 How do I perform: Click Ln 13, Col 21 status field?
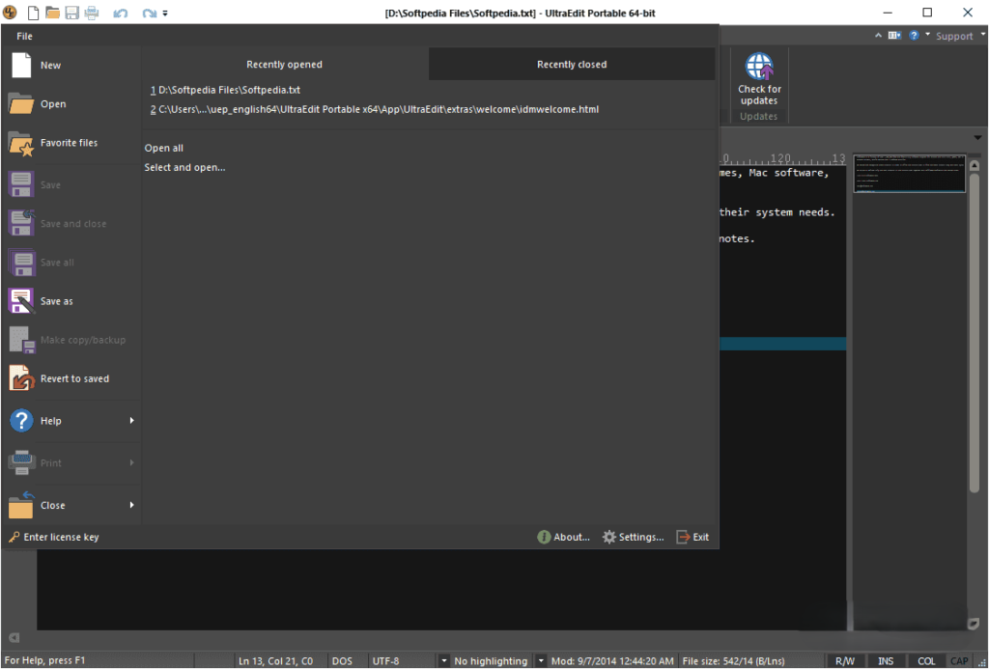point(275,661)
